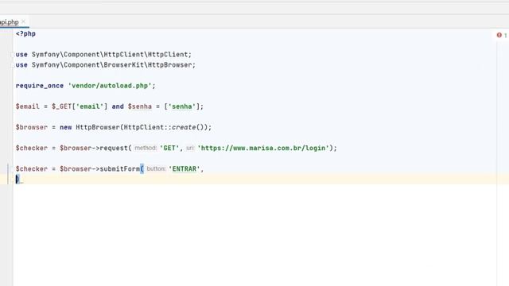Click the 'senha' string literal
Screen dimensions: 509x286
click(x=182, y=106)
